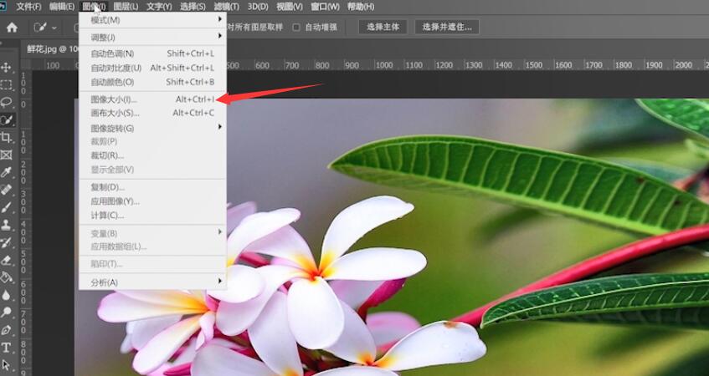
Task: Select the Dodge tool
Action: 6,312
